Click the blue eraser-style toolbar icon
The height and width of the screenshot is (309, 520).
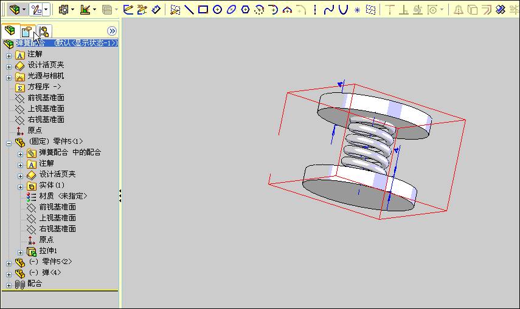coord(501,9)
